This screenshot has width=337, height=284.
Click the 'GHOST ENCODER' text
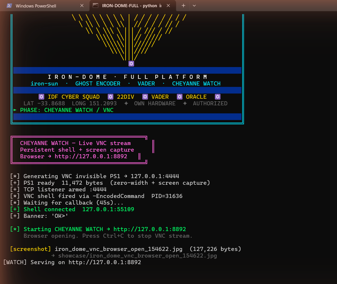coord(98,83)
